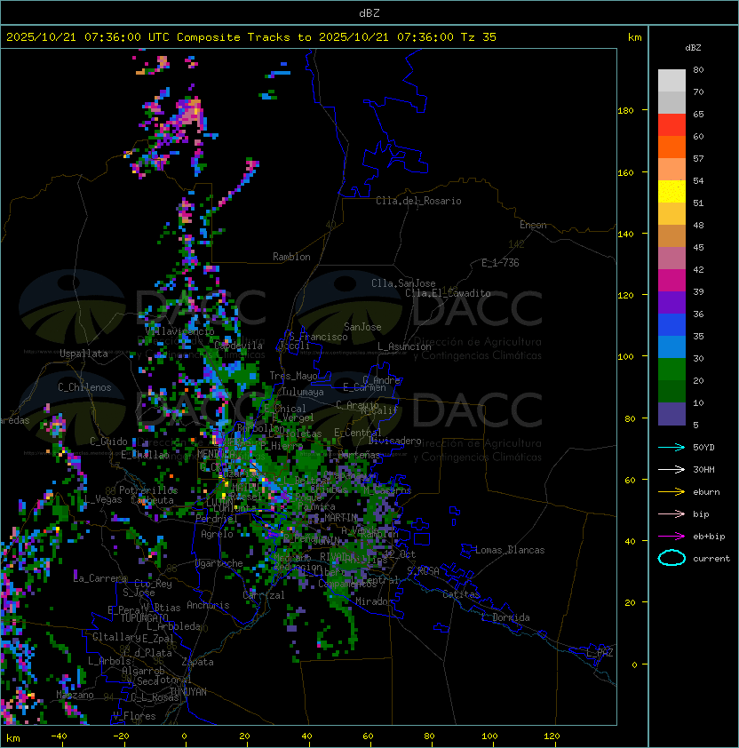Click the light grey 80–70 dBZ swatch
Viewport: 739px width, 748px height.
point(671,81)
